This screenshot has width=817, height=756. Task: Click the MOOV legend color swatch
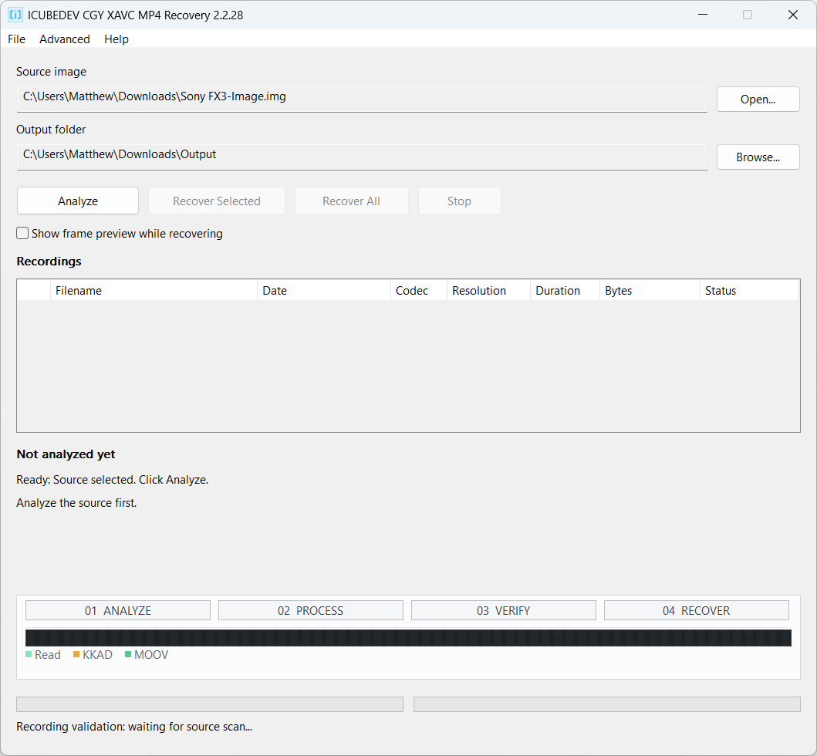tap(127, 654)
